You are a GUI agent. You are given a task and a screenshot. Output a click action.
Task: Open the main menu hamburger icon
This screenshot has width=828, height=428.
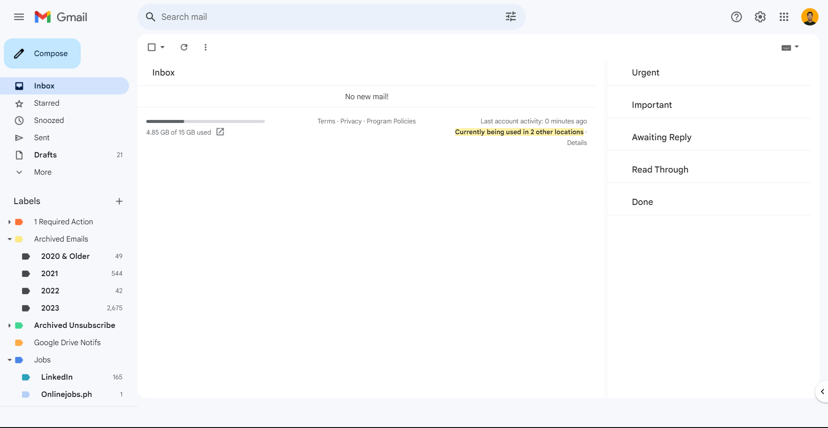point(19,17)
